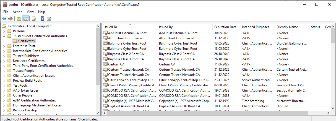Expand Third-Party Root Certification Authorities node
Screen dimensions: 336x121
[x=4, y=66]
